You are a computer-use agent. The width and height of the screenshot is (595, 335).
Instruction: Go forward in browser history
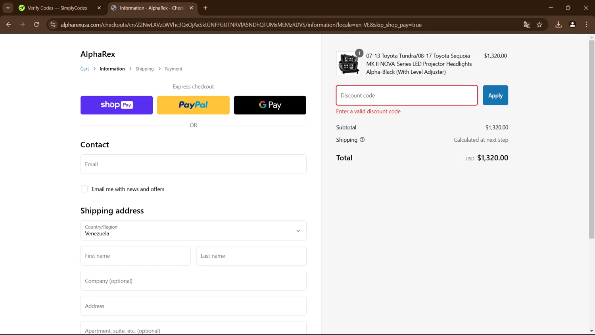[x=22, y=25]
